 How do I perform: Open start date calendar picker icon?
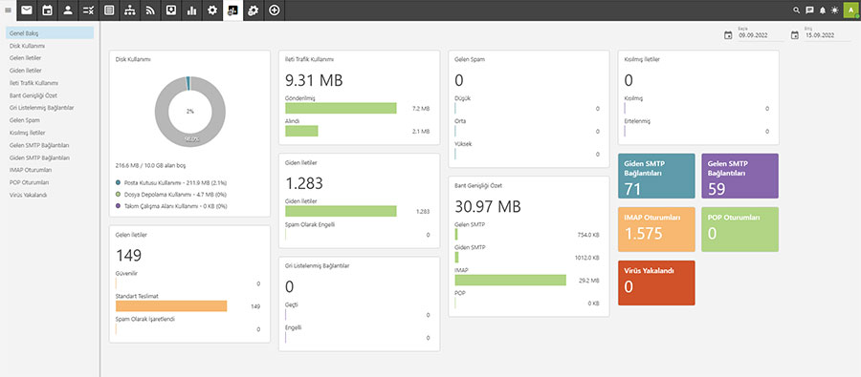[728, 35]
